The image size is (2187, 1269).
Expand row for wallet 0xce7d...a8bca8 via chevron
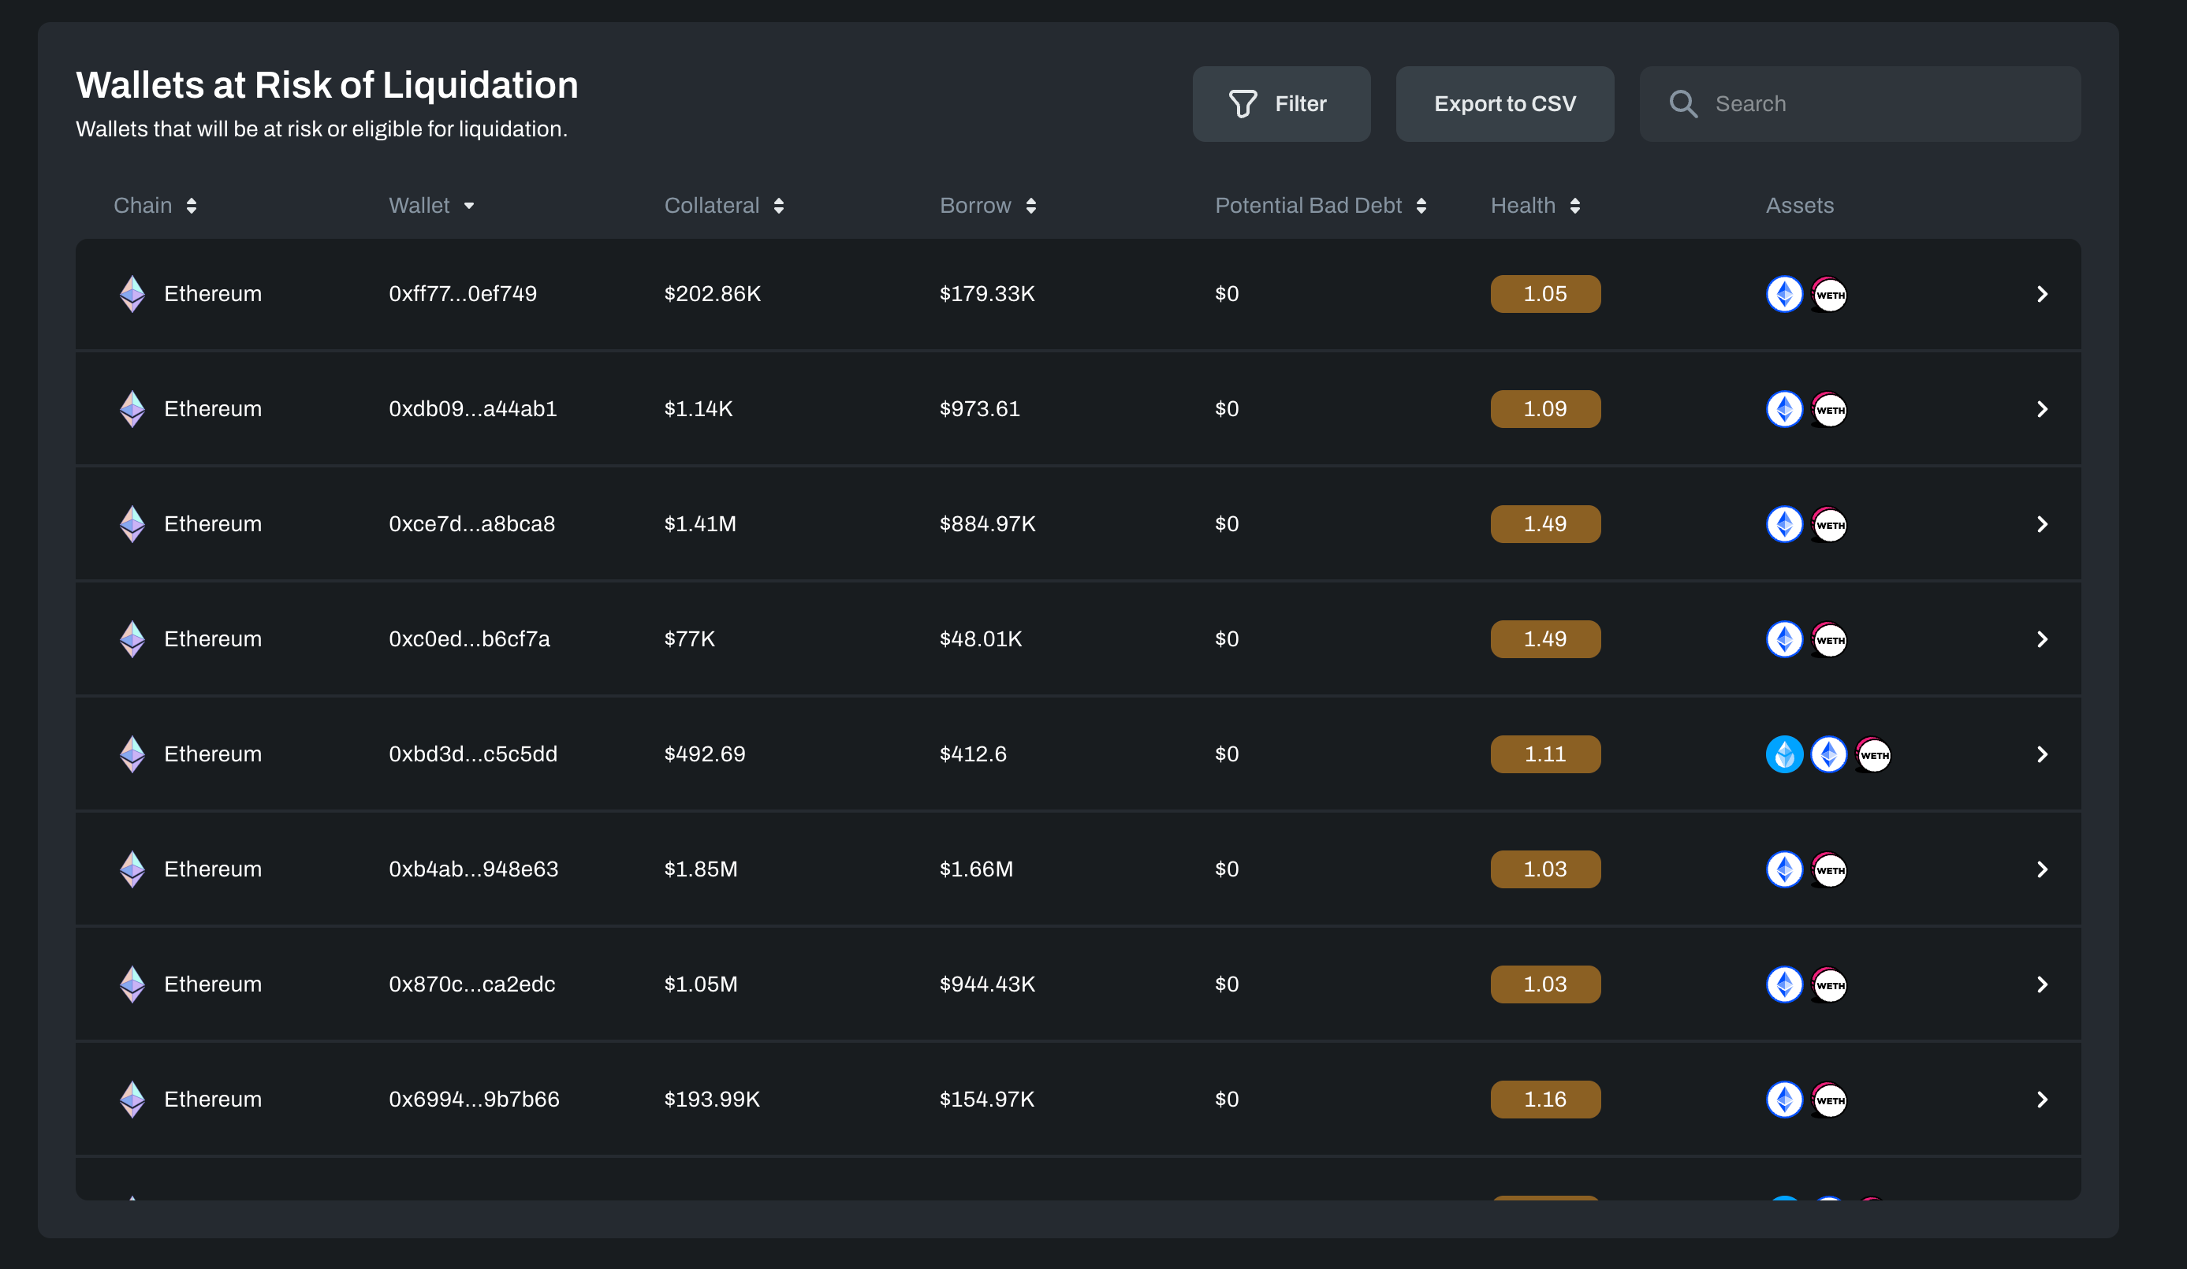tap(2041, 524)
